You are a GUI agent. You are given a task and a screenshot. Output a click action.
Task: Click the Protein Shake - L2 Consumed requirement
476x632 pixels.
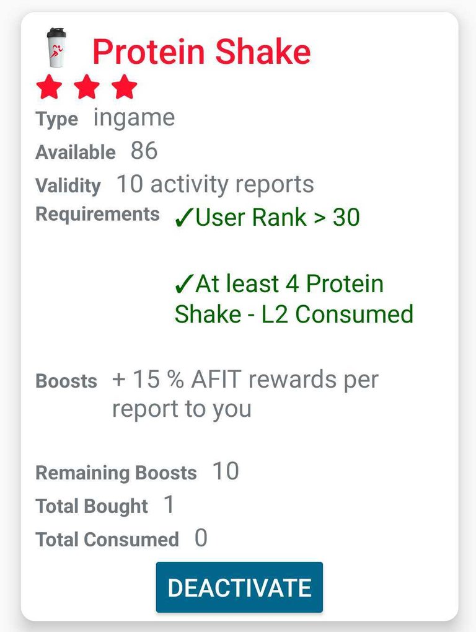tap(294, 299)
